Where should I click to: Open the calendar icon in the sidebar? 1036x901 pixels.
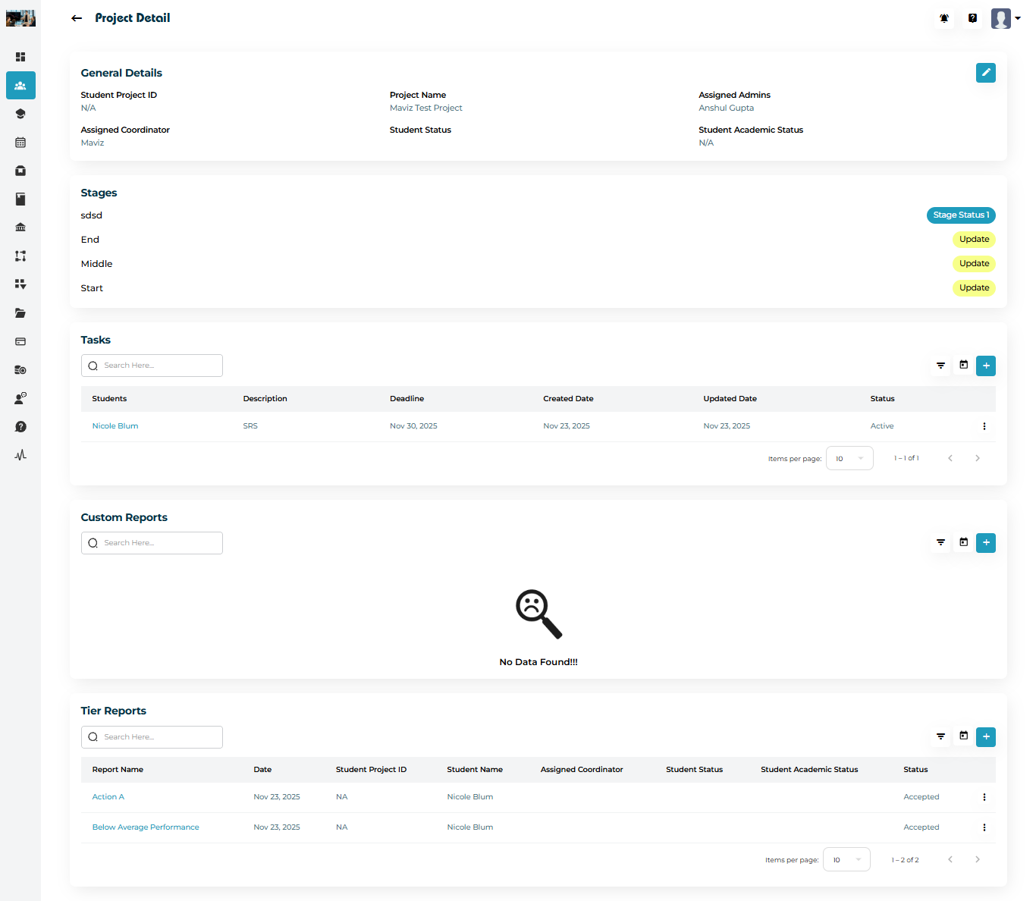(x=20, y=143)
